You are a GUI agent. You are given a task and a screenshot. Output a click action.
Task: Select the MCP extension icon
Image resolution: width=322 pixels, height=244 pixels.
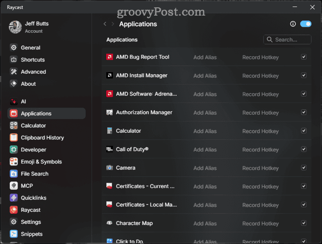pos(14,186)
